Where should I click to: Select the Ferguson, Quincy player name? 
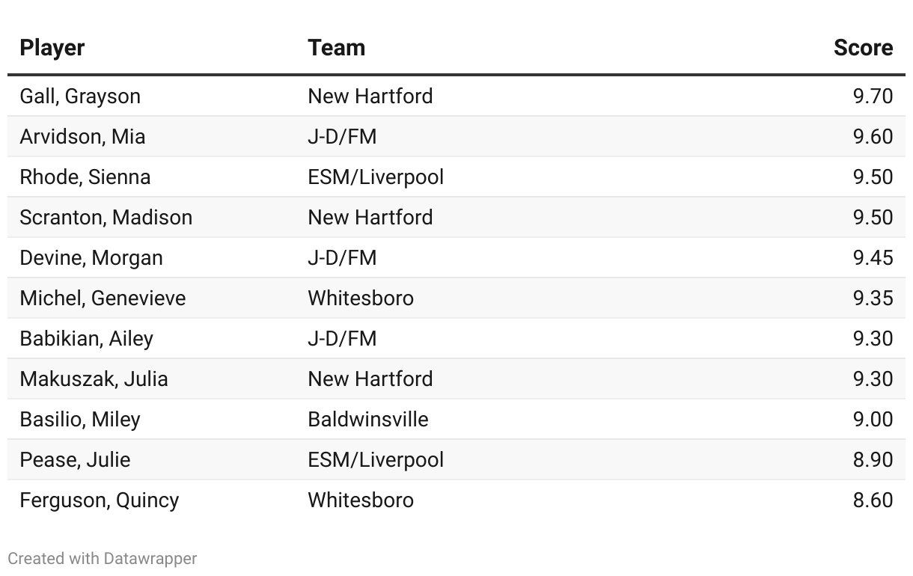[100, 500]
